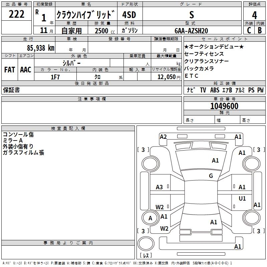This screenshot has width=267, height=267.
Task: Click the exterior grade C
Action: point(249,30)
